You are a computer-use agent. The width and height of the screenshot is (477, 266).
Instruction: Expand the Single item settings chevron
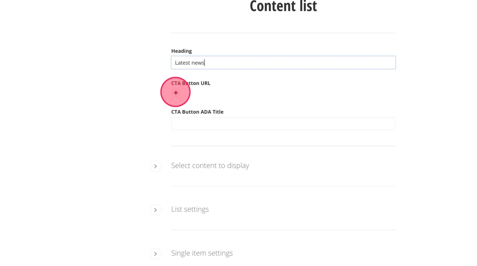[x=155, y=254]
